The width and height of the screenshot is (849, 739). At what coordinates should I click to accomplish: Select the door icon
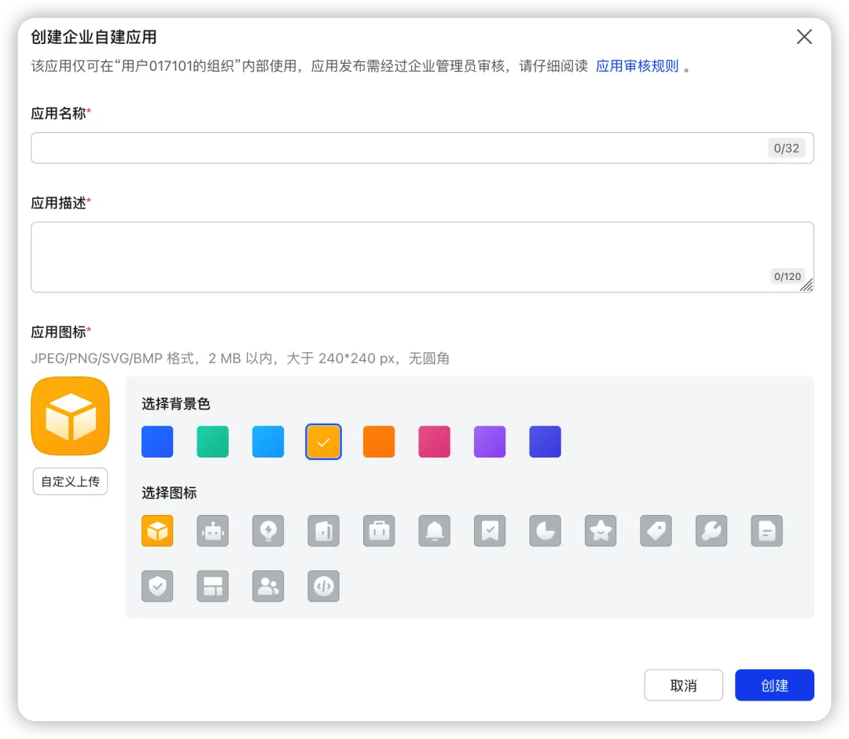tap(323, 531)
